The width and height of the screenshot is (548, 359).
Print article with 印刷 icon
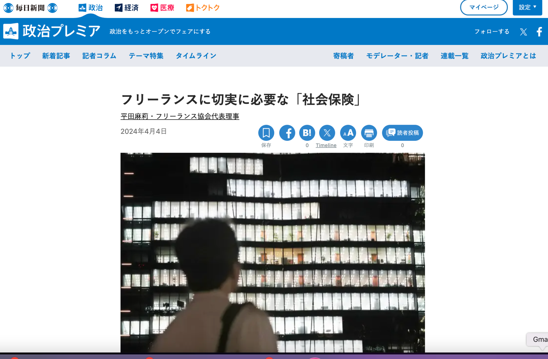pyautogui.click(x=369, y=133)
